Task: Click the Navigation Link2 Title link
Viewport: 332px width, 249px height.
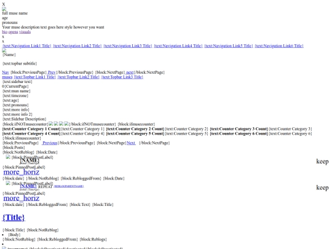Action: pyautogui.click(x=77, y=45)
